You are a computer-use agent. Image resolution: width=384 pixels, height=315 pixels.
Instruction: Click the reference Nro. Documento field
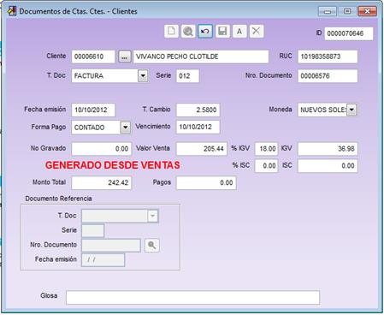pos(111,246)
